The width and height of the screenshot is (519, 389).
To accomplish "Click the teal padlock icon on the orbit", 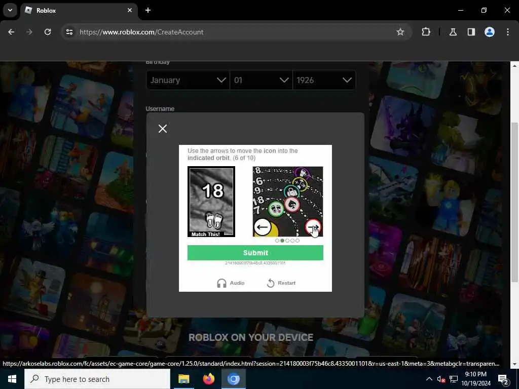I will (291, 192).
